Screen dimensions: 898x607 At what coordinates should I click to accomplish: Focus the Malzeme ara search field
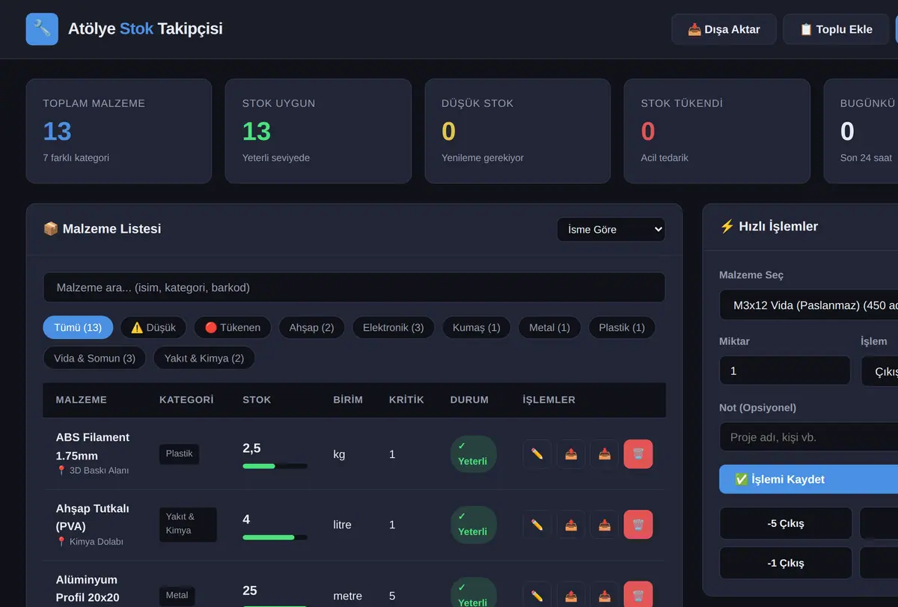pyautogui.click(x=354, y=287)
